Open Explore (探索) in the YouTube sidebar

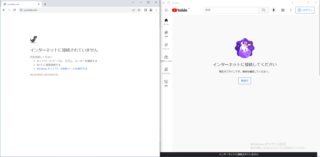166,34
